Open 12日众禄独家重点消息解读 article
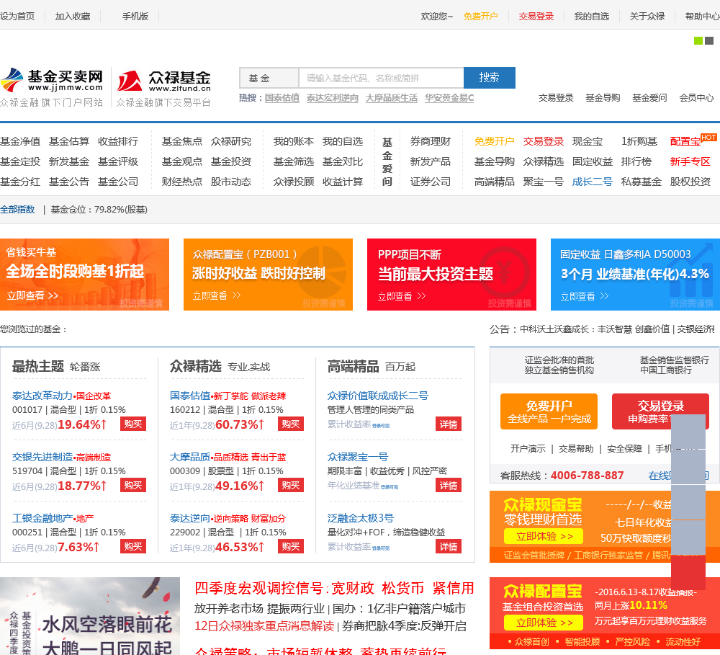 [264, 626]
